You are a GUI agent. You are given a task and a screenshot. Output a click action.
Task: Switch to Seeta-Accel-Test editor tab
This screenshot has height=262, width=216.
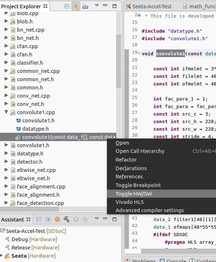(x=149, y=6)
